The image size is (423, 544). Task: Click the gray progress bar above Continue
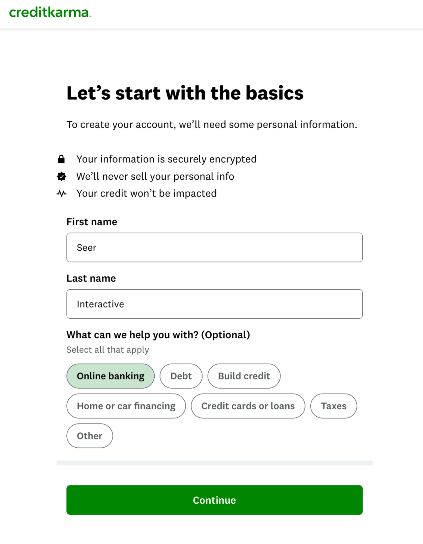[x=214, y=463]
